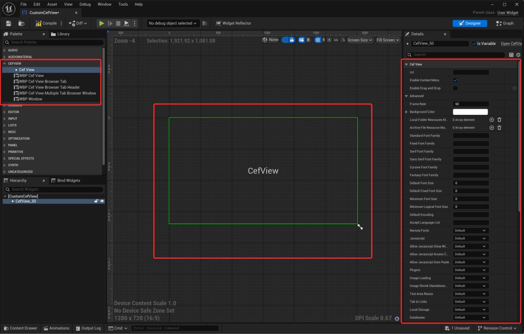Expand the Background Color property
This screenshot has width=524, height=334.
[407, 112]
